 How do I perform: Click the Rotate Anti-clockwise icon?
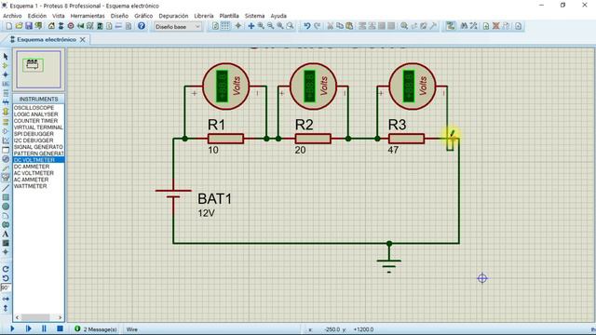coord(6,278)
